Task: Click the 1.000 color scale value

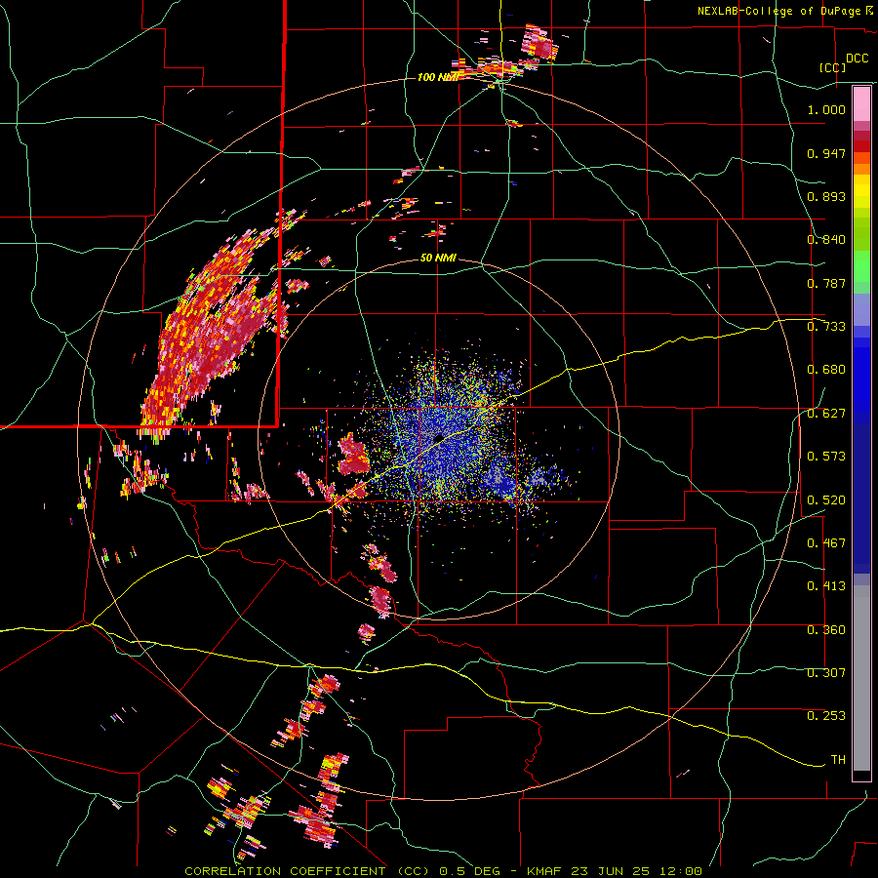Action: [826, 109]
